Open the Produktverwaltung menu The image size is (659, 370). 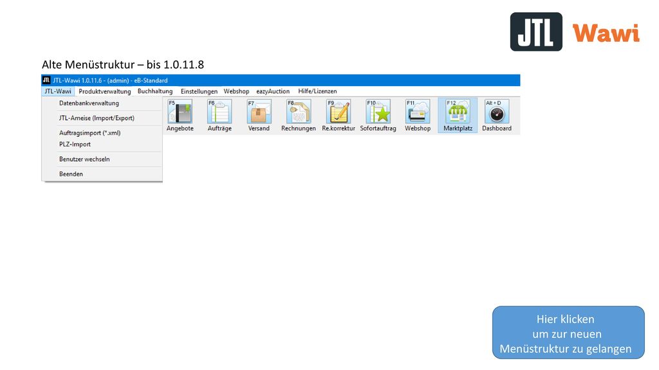tap(105, 91)
